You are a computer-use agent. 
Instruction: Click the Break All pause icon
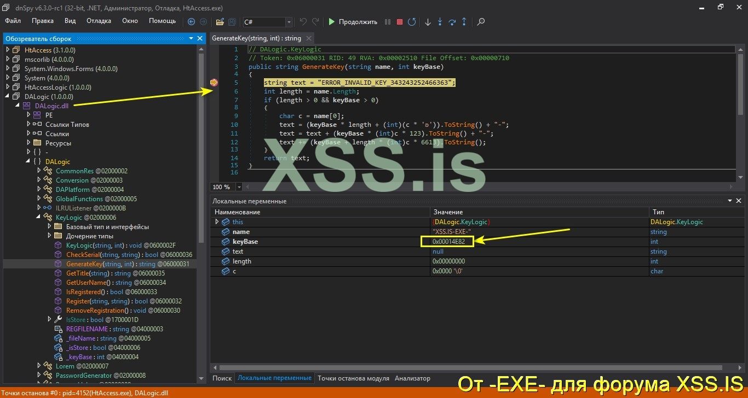point(388,22)
